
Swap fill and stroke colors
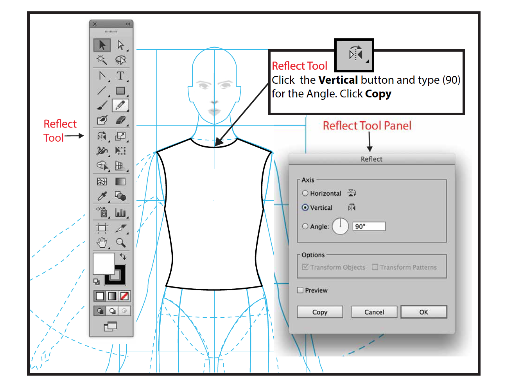coord(123,257)
